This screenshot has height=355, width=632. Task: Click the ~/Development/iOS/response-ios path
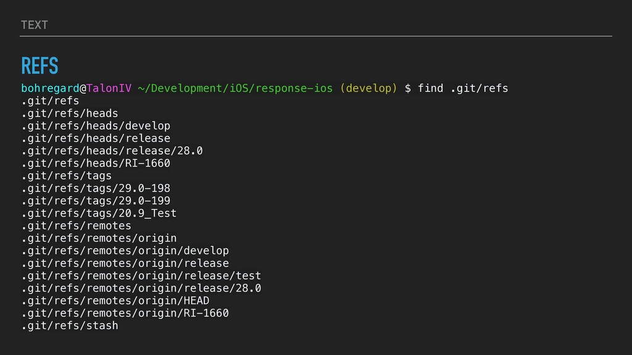coord(236,88)
